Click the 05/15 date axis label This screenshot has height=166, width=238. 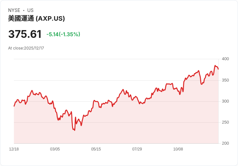pyautogui.click(x=96, y=149)
